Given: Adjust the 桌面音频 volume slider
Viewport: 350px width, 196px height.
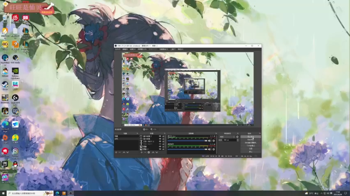Looking at the screenshot, I should click(x=188, y=149).
